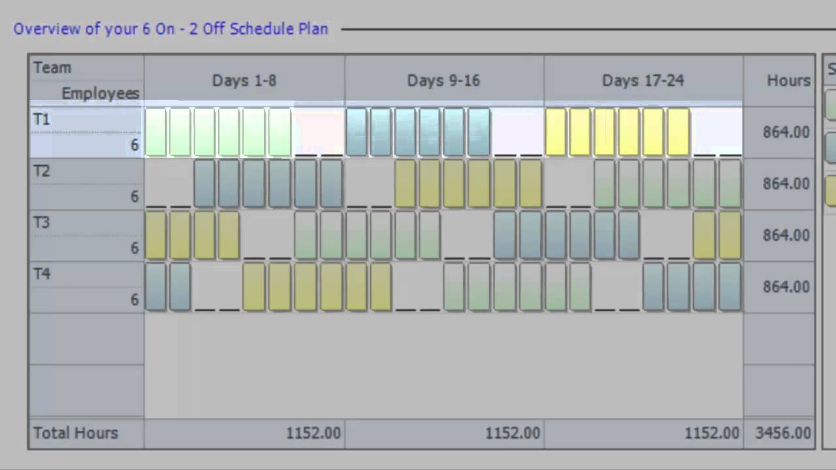Click T3's 864.00 hours value
The height and width of the screenshot is (470, 836).
click(x=786, y=235)
